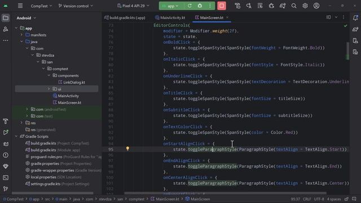The width and height of the screenshot is (361, 203).
Task: Change CRLF line separator setting
Action: tap(307, 199)
